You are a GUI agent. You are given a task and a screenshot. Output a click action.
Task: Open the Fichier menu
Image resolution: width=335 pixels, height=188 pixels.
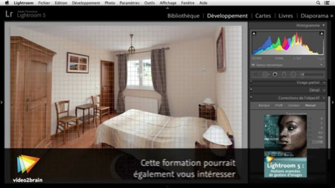44,3
